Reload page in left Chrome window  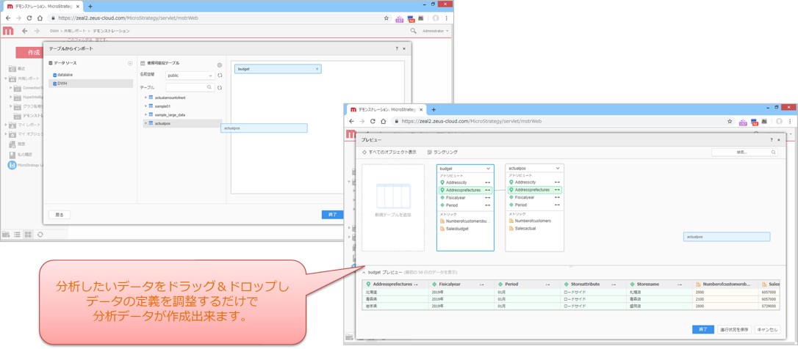pos(29,18)
